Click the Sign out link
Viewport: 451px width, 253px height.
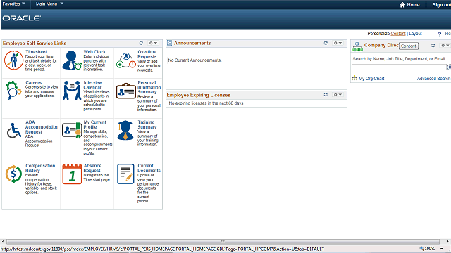click(x=442, y=5)
